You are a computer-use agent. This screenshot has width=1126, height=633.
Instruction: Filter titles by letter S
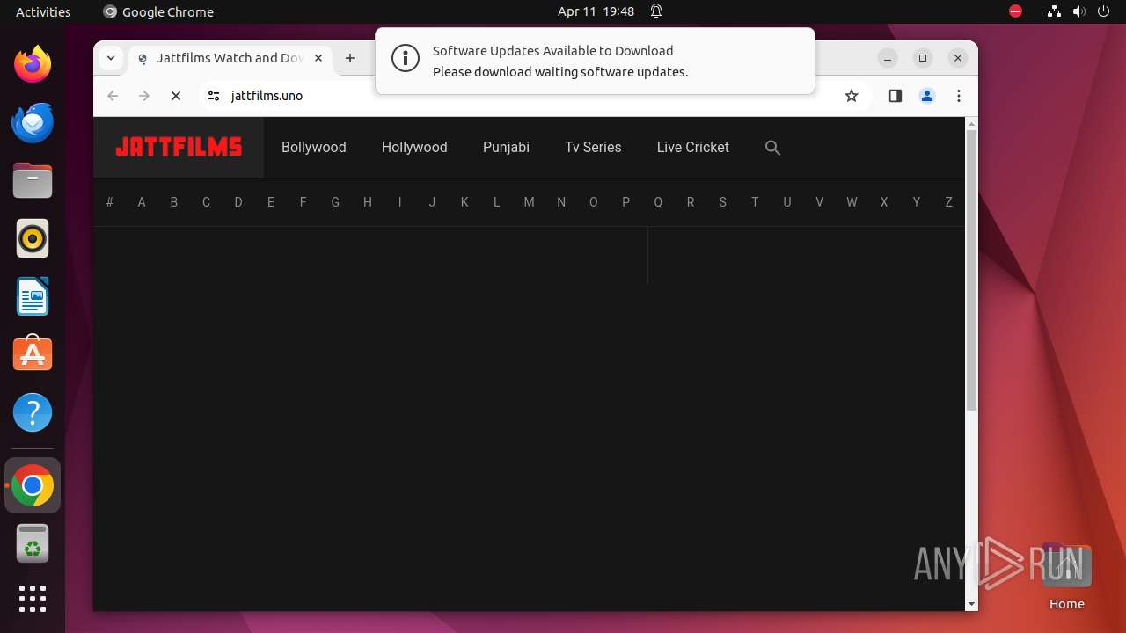[x=722, y=202]
